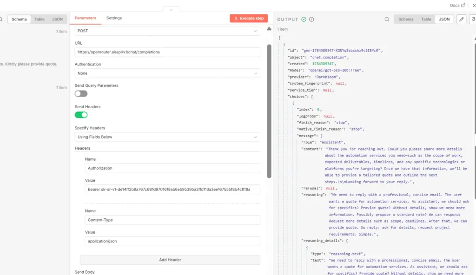Image resolution: width=476 pixels, height=275 pixels.
Task: Click the URL input field
Action: (x=167, y=52)
